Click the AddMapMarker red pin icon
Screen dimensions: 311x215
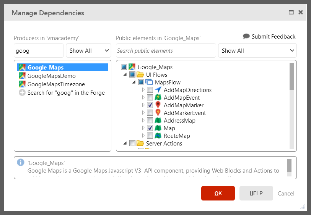(158, 105)
